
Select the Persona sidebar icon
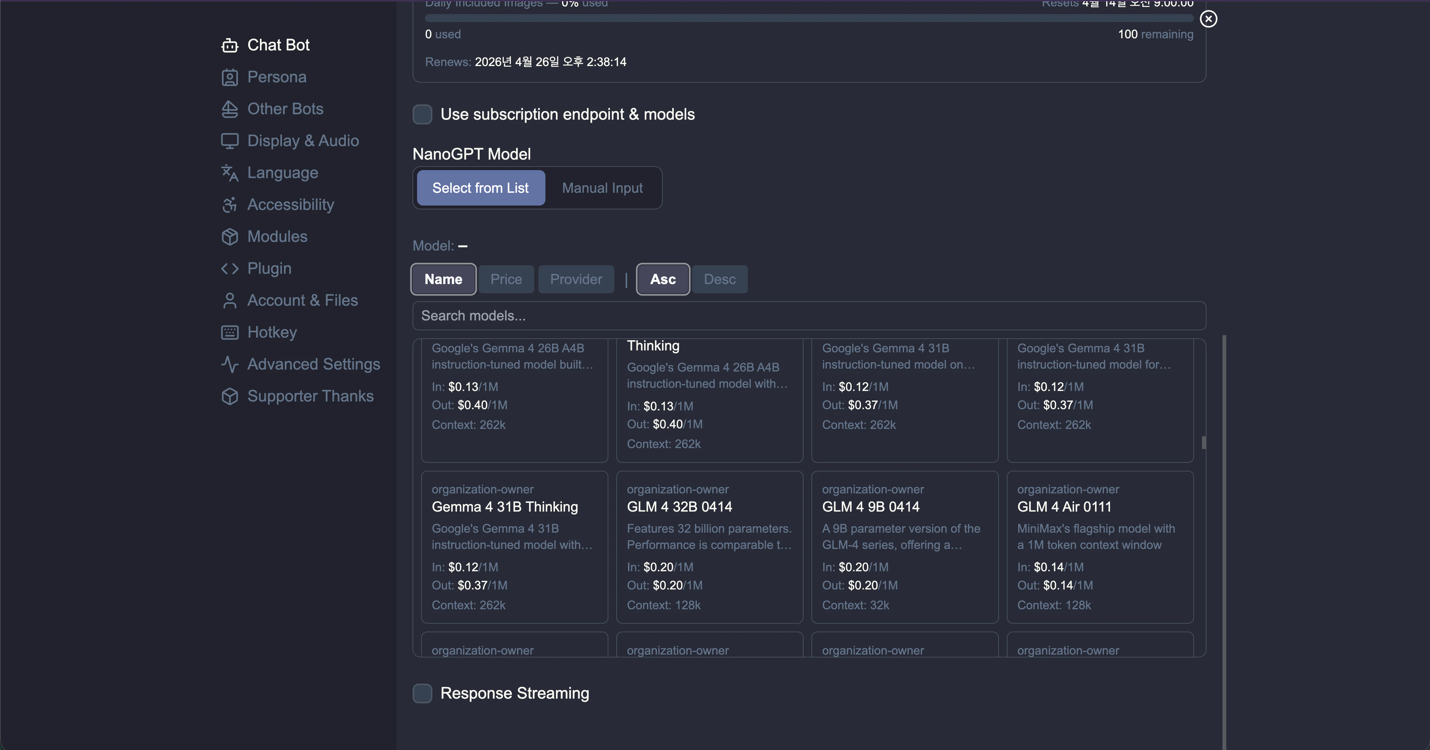click(230, 77)
